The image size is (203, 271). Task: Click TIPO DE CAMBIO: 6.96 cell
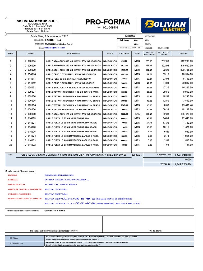[130, 48]
